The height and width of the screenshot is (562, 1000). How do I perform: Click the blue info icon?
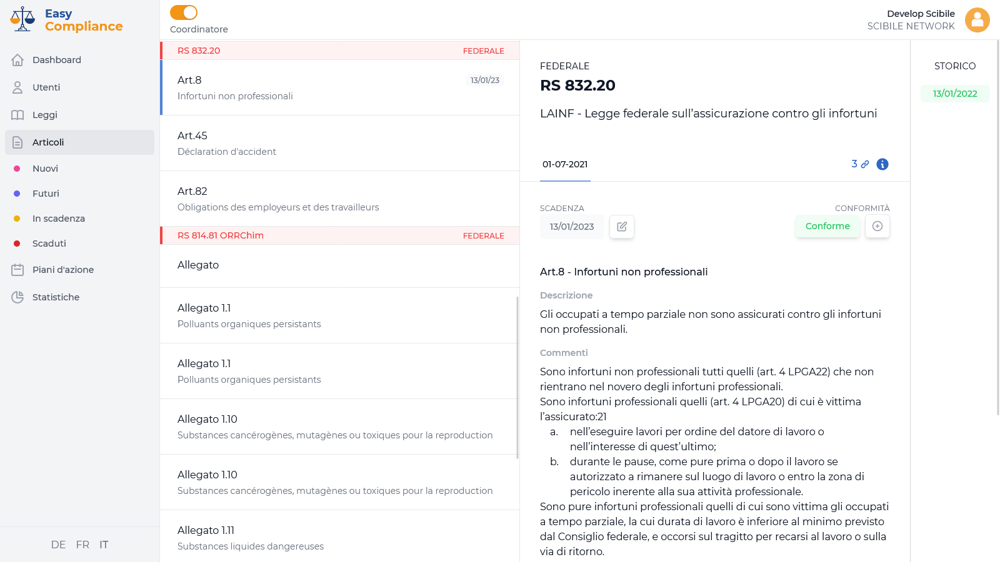(x=882, y=164)
